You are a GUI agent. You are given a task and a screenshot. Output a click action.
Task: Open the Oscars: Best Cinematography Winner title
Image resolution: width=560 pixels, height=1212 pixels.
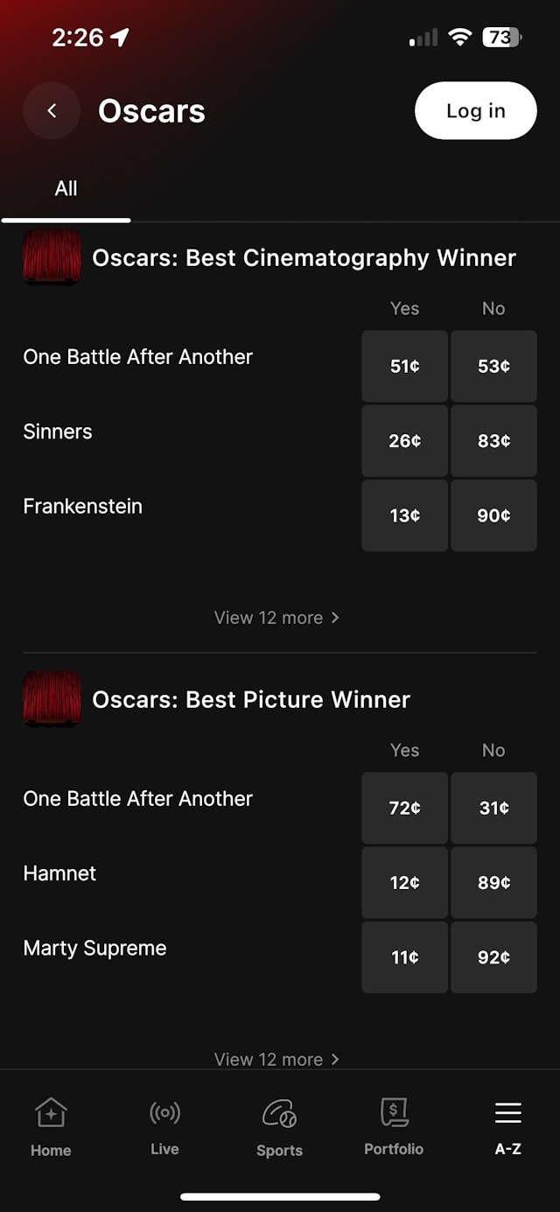[304, 257]
